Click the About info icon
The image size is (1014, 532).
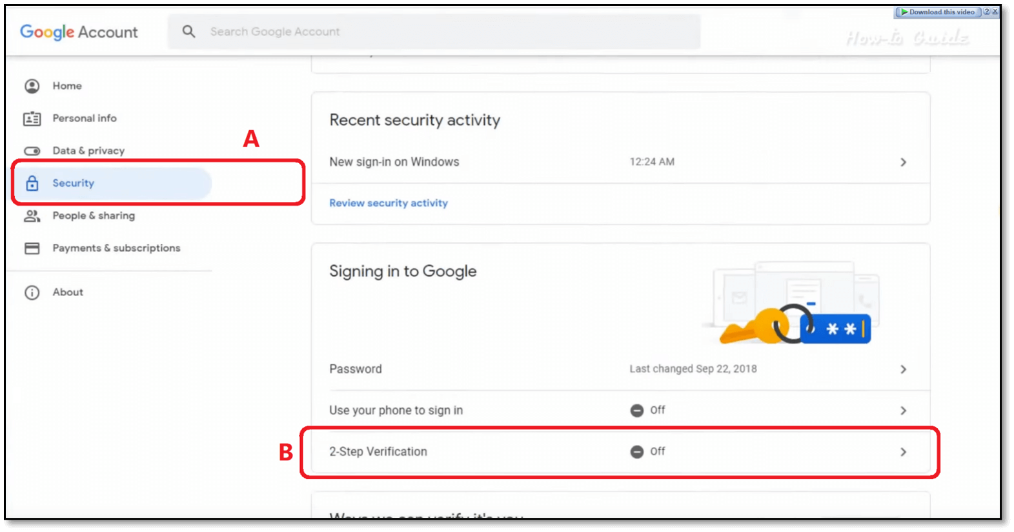click(32, 293)
